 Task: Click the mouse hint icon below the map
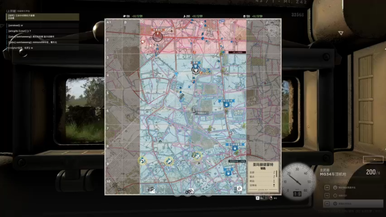[x=271, y=198]
